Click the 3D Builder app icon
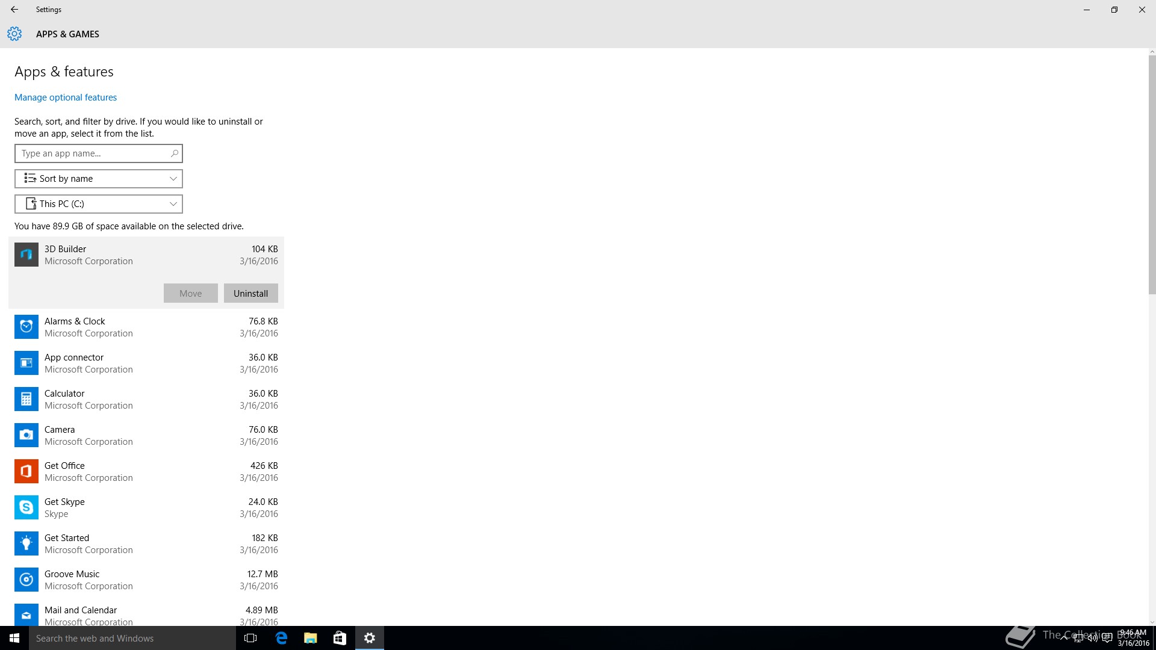This screenshot has width=1156, height=650. [26, 255]
